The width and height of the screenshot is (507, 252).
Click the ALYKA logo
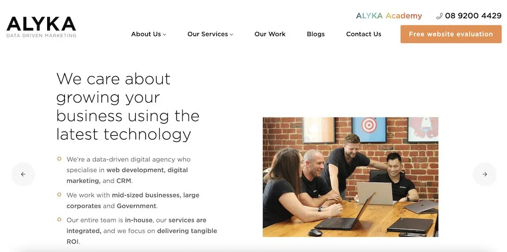(41, 27)
